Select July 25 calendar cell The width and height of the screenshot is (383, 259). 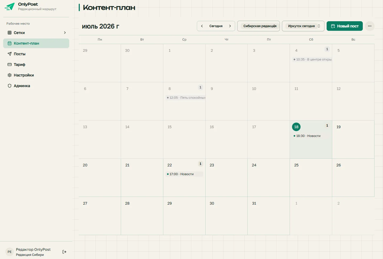click(x=311, y=178)
